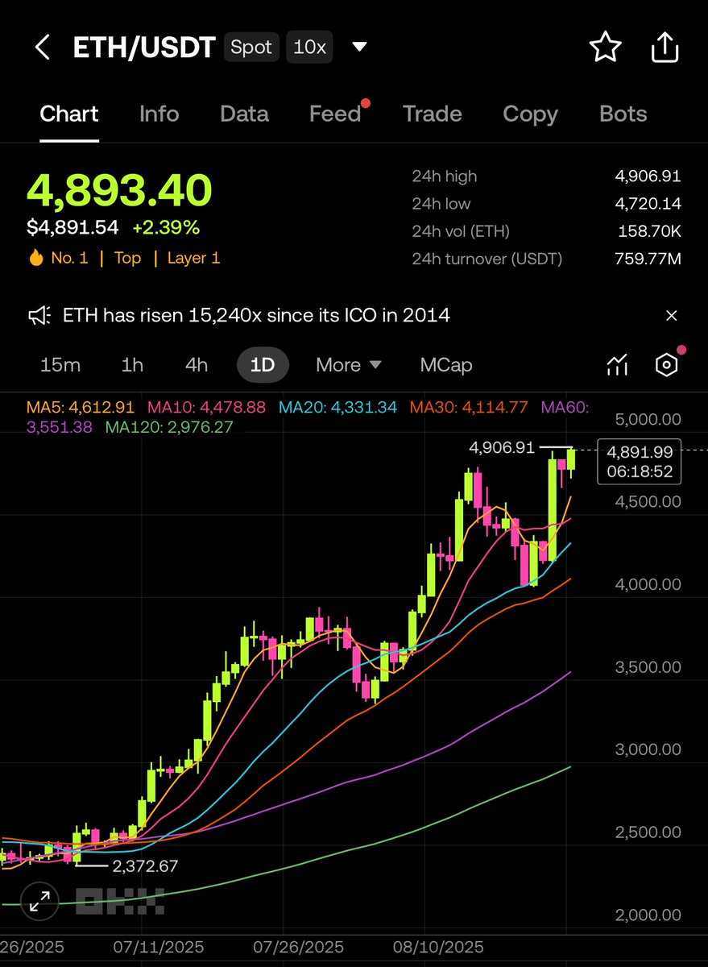The width and height of the screenshot is (708, 967).
Task: Tap the 4,906.91 high marker on chart
Action: pyautogui.click(x=502, y=447)
